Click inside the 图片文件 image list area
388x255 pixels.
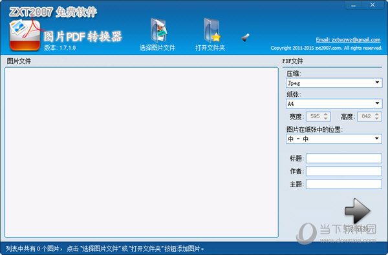point(142,152)
